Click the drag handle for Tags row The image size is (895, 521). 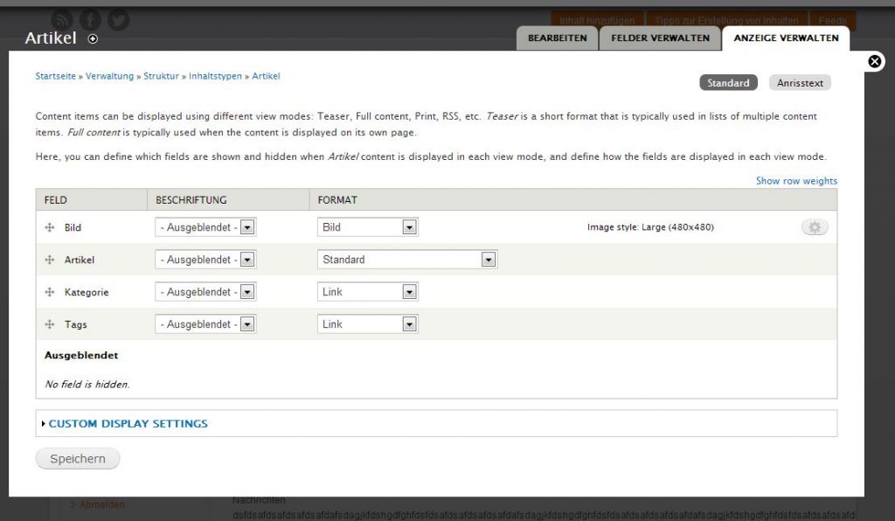pos(50,324)
